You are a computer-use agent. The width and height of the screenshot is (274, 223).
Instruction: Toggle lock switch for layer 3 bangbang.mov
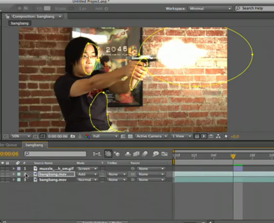(x=7, y=180)
